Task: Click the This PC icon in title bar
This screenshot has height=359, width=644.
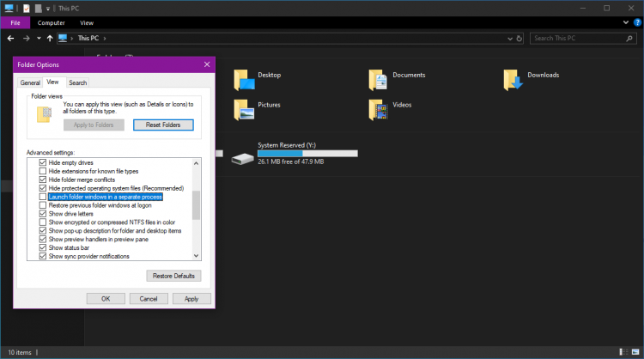Action: tap(9, 8)
